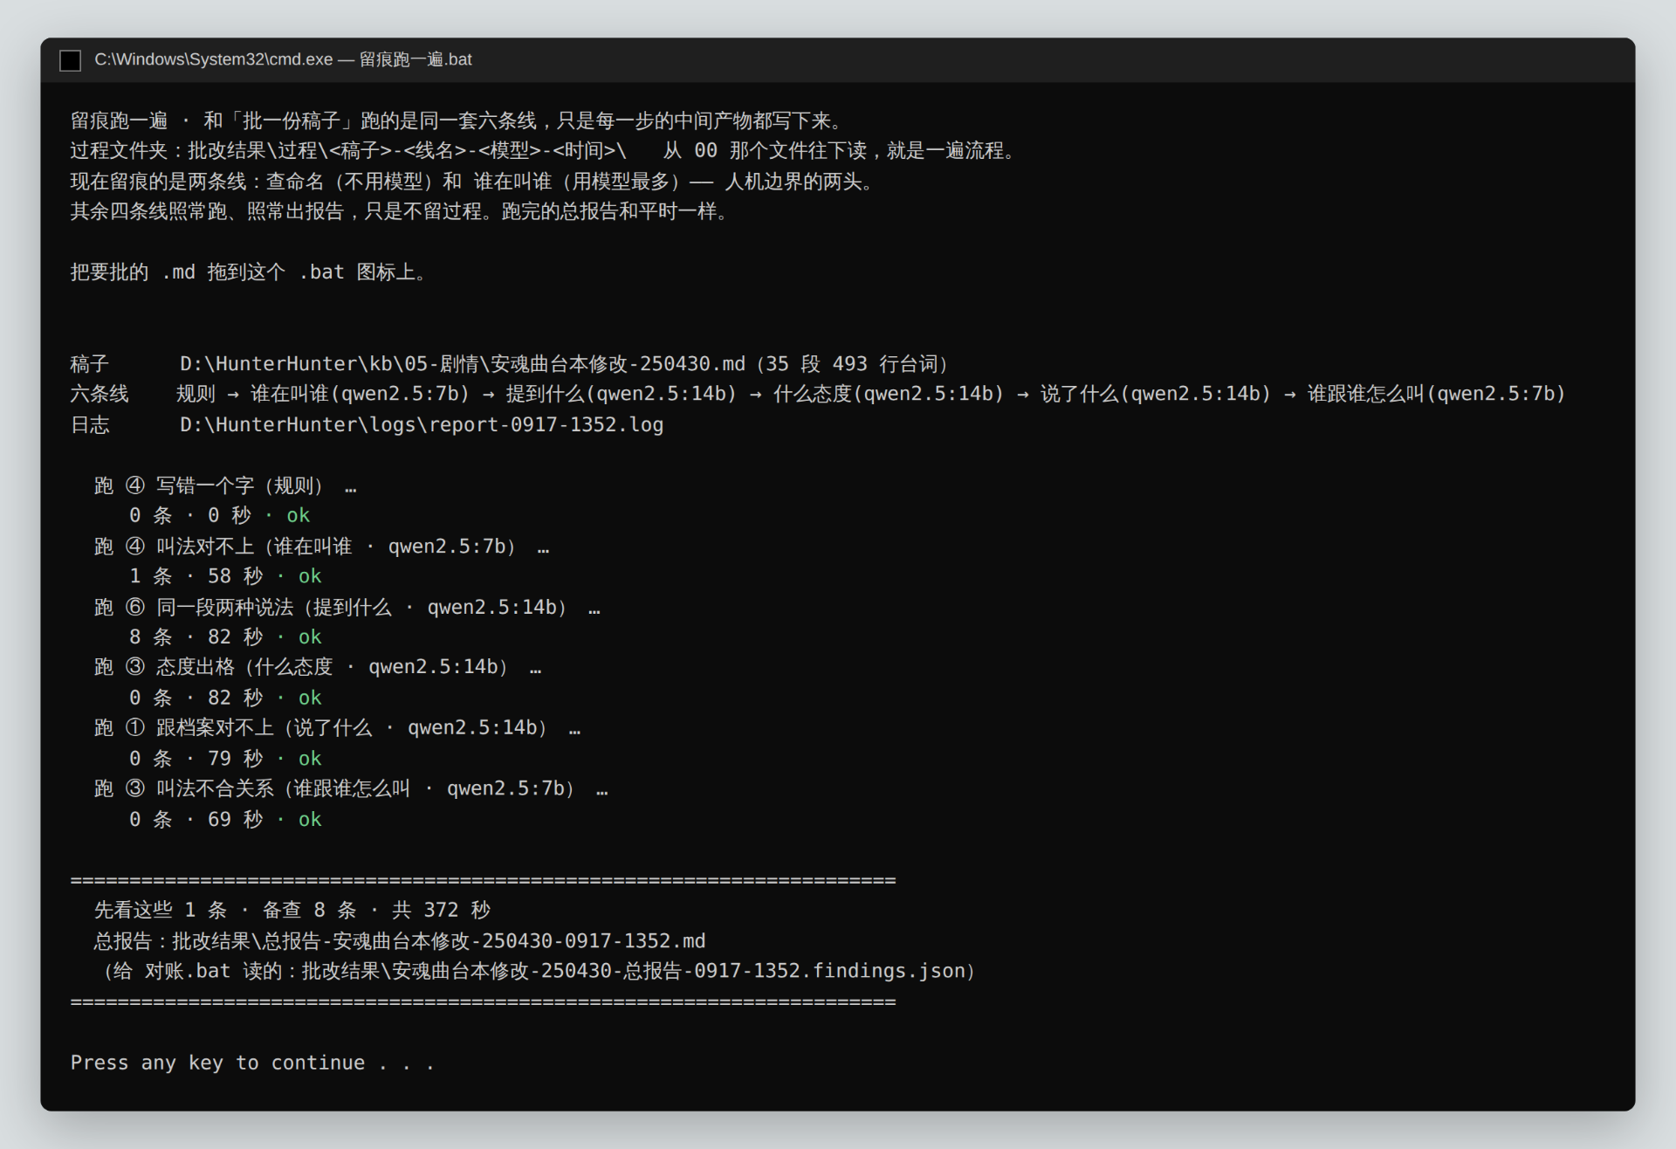Click the script path ending in '安魂曲台本修改-250430.md'
Screen dimensions: 1676x1149
click(x=463, y=364)
